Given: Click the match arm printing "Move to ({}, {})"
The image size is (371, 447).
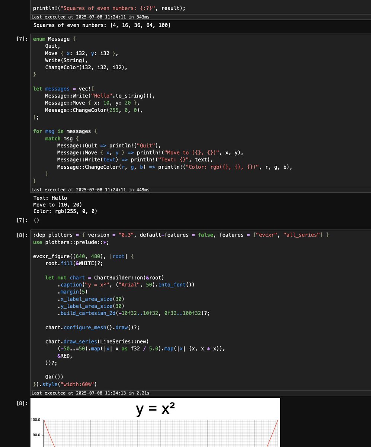Looking at the screenshot, I should (150, 153).
